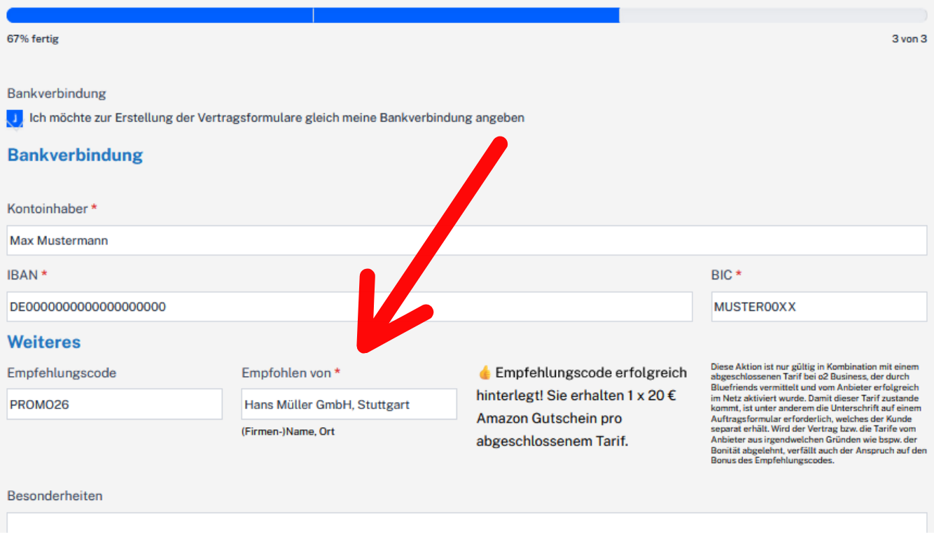Click the thumbs-up emoji icon

point(485,373)
